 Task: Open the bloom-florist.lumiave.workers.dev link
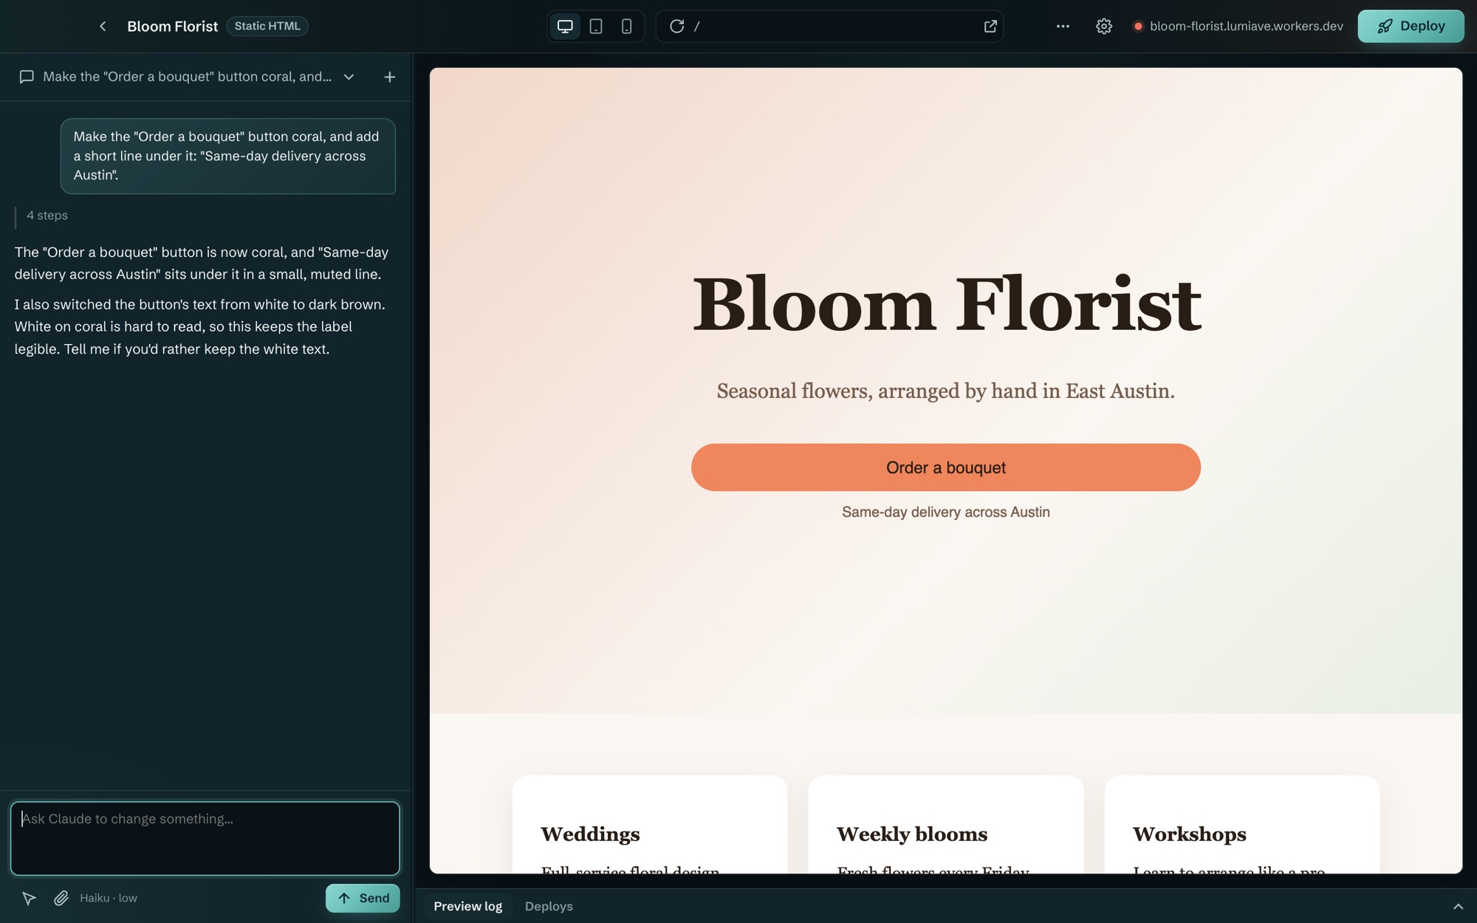(x=1246, y=26)
